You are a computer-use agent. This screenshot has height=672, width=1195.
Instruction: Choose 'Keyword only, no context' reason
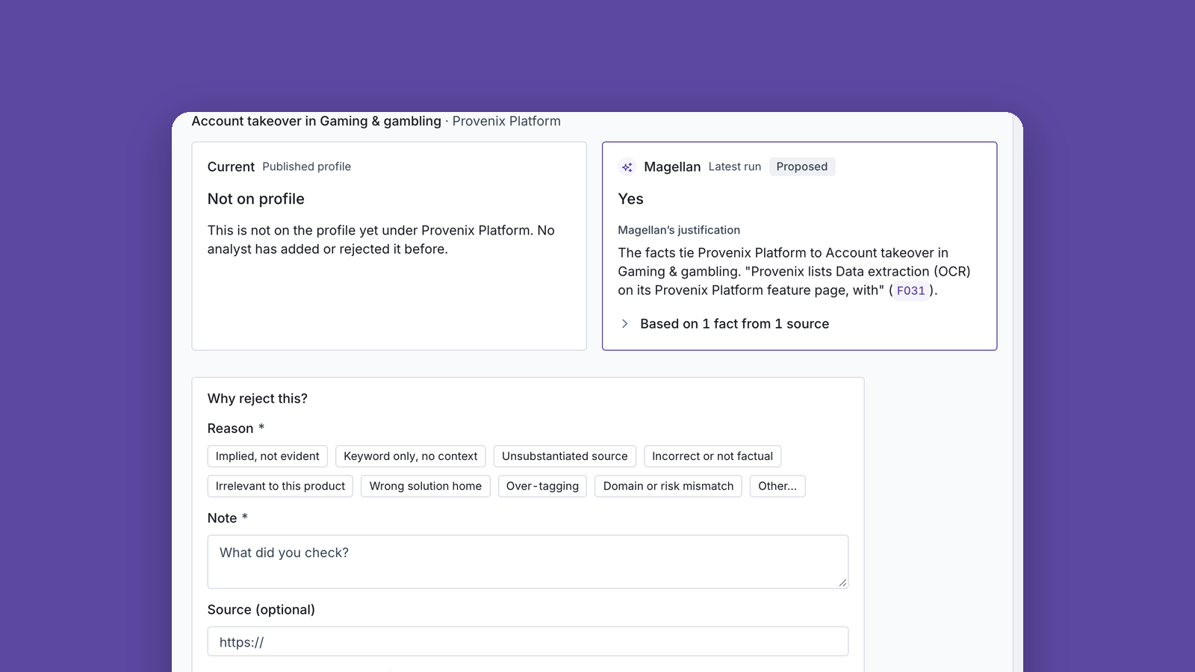[411, 456]
